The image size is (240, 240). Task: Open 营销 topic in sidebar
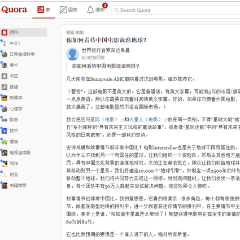pyautogui.click(x=14, y=142)
